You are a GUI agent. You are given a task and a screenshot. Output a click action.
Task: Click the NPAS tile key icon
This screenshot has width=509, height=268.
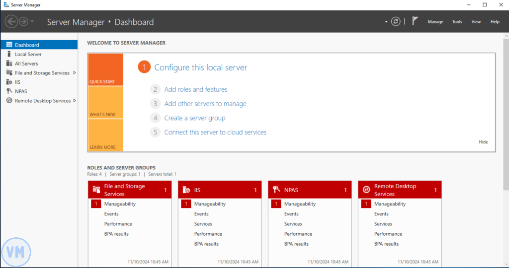click(276, 190)
